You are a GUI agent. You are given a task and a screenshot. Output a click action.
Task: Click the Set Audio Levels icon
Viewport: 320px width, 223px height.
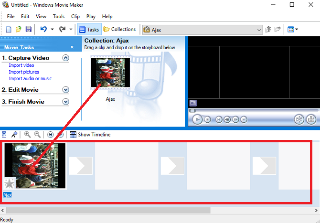point(4,135)
